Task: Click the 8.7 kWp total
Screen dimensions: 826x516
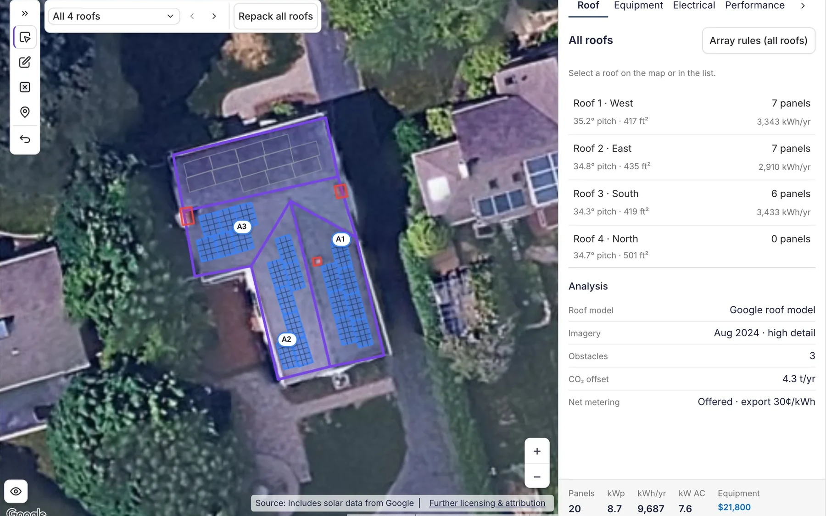Action: (x=614, y=509)
